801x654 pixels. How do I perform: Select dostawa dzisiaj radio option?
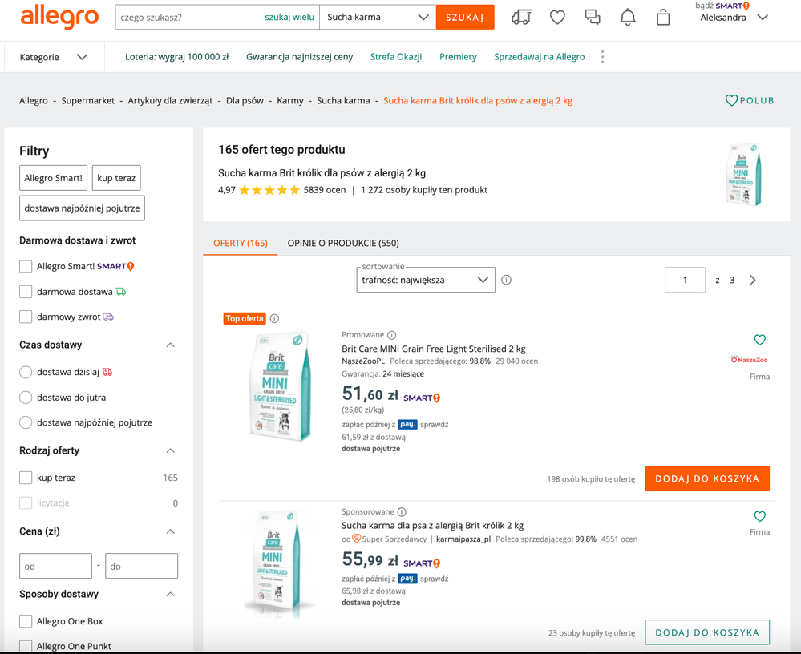[26, 372]
